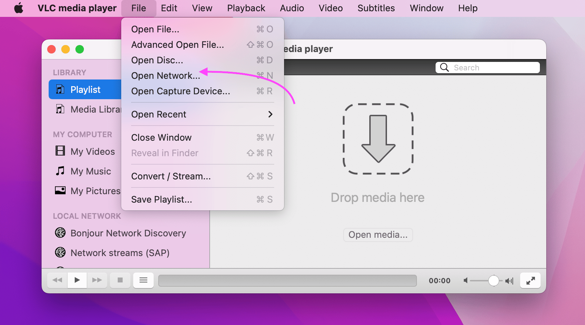
Task: Select Bonjour Network Discovery
Action: (x=128, y=233)
